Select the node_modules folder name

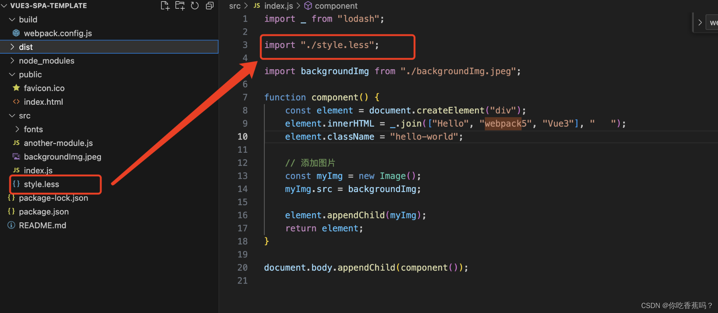pos(46,60)
